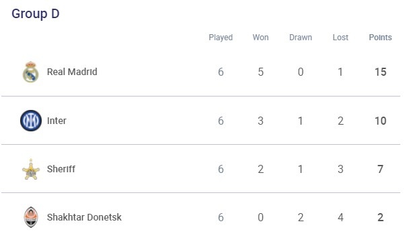Select the Won column header
The width and height of the screenshot is (405, 244).
click(x=260, y=38)
